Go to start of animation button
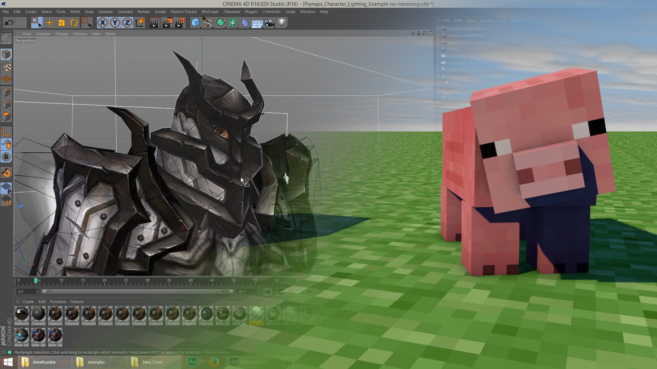Viewport: 657px width, 369px height. point(268,292)
